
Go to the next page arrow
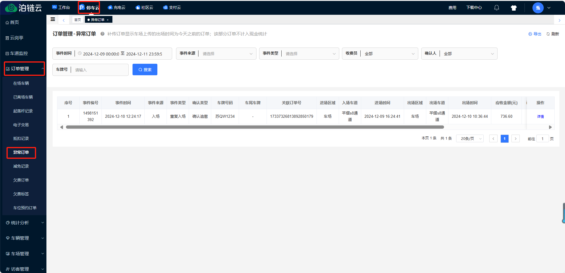(x=516, y=138)
